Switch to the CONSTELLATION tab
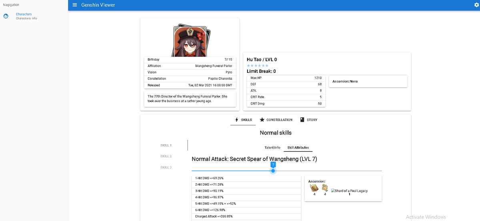 pyautogui.click(x=276, y=120)
